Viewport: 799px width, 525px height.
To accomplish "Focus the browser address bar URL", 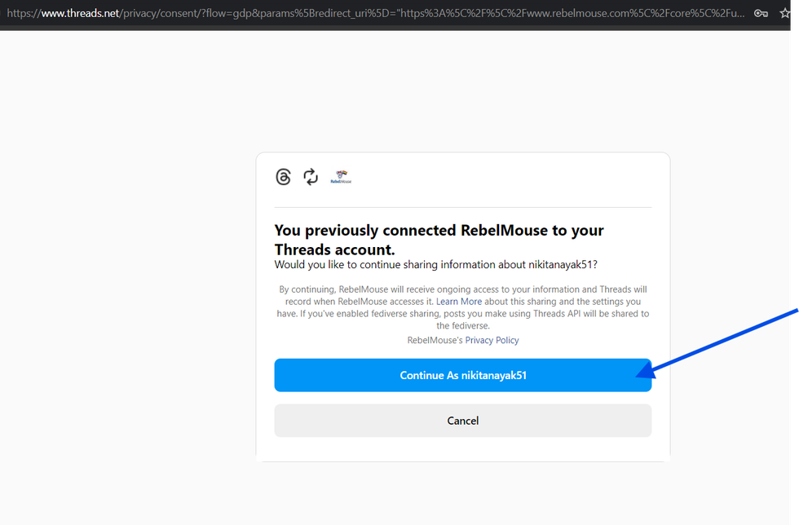I will (x=375, y=13).
